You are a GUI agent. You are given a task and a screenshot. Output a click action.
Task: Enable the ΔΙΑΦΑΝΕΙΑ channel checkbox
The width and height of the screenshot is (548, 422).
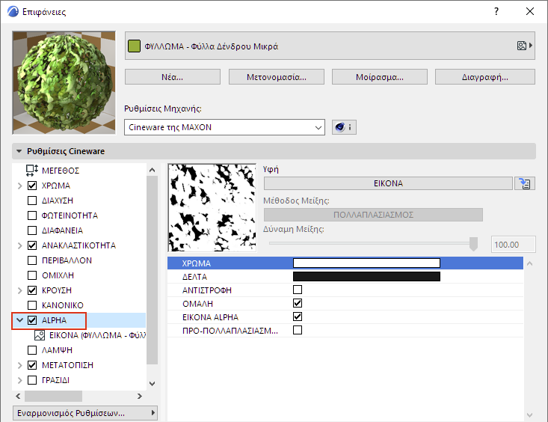coord(32,230)
